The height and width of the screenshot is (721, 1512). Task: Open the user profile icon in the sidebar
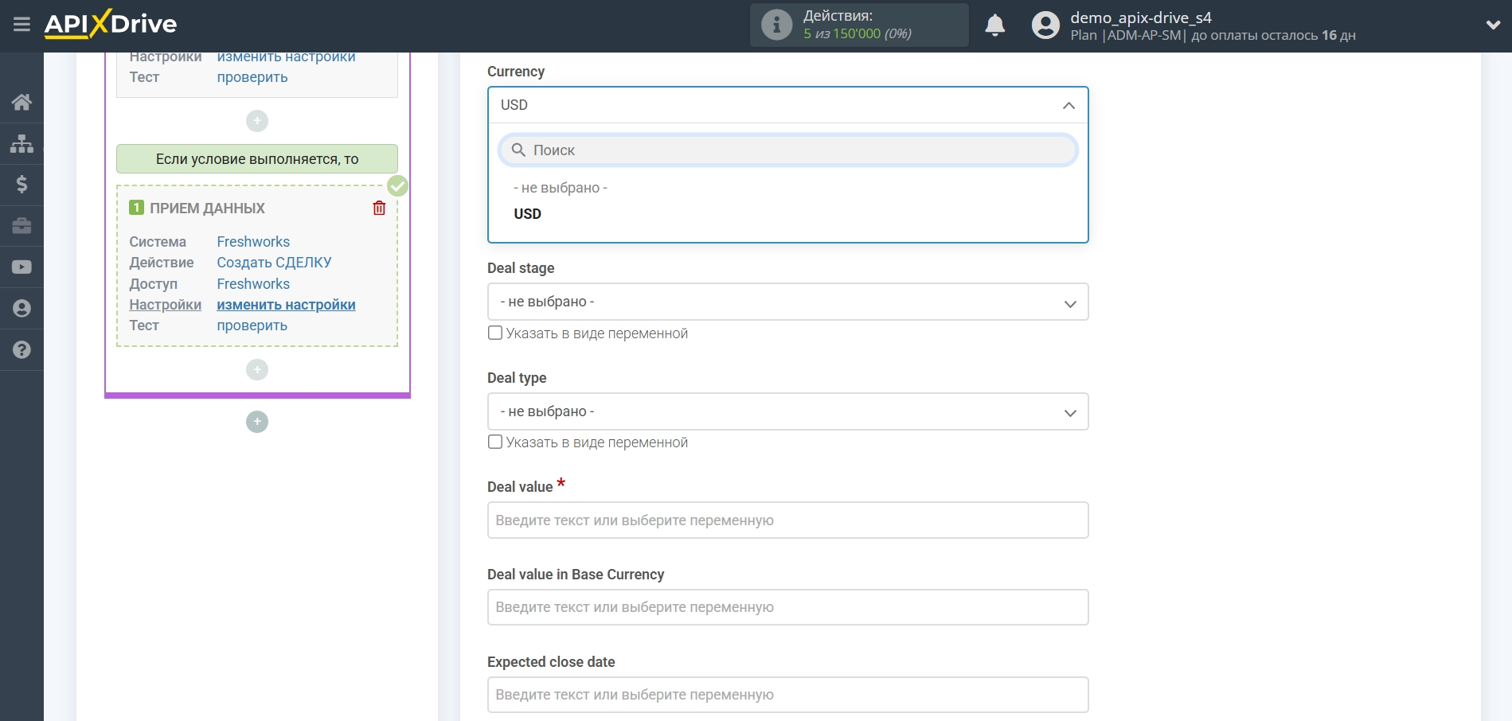[21, 309]
